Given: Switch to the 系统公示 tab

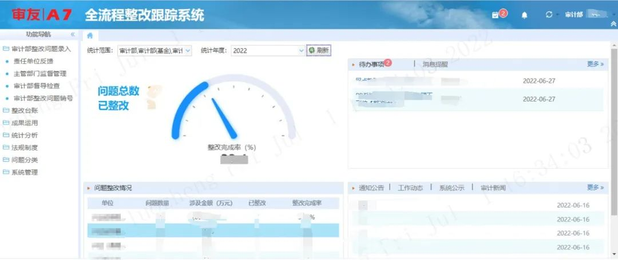Looking at the screenshot, I should [x=451, y=188].
